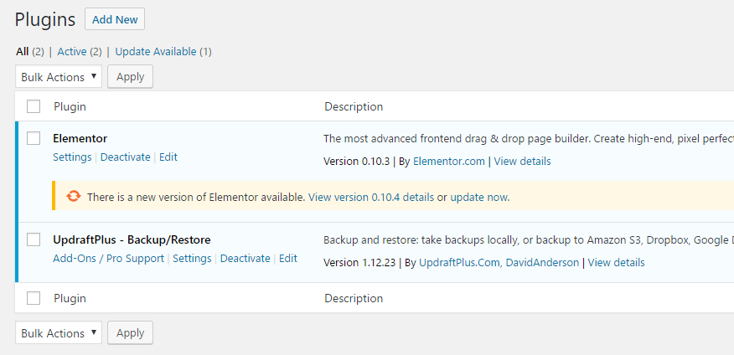Screen dimensions: 734x355
Task: Click the Plugins page heading
Action: 45,19
